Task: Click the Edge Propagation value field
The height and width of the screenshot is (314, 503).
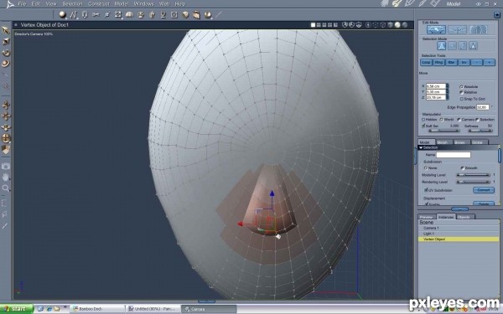Action: pyautogui.click(x=483, y=107)
